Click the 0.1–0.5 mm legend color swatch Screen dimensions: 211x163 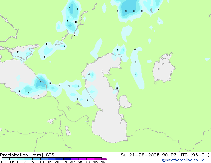tap(6, 159)
